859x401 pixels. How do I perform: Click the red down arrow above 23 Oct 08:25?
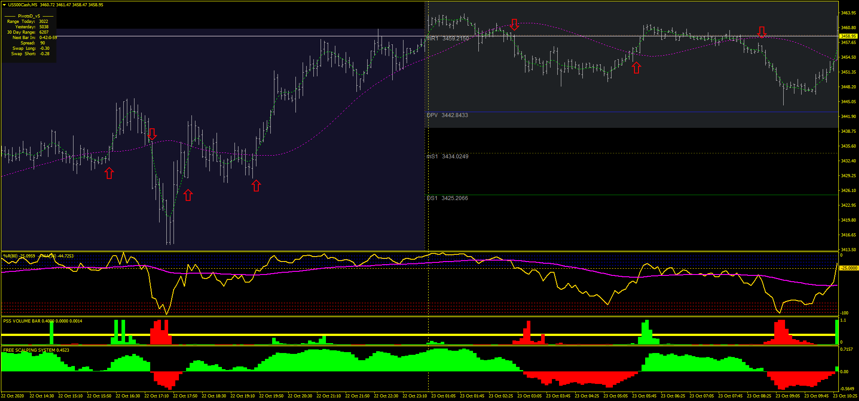762,32
